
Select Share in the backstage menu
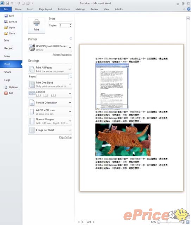pos(8,72)
